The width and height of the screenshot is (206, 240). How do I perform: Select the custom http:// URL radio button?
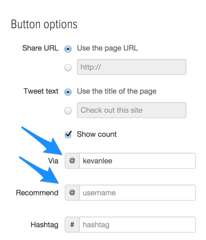[x=68, y=67]
